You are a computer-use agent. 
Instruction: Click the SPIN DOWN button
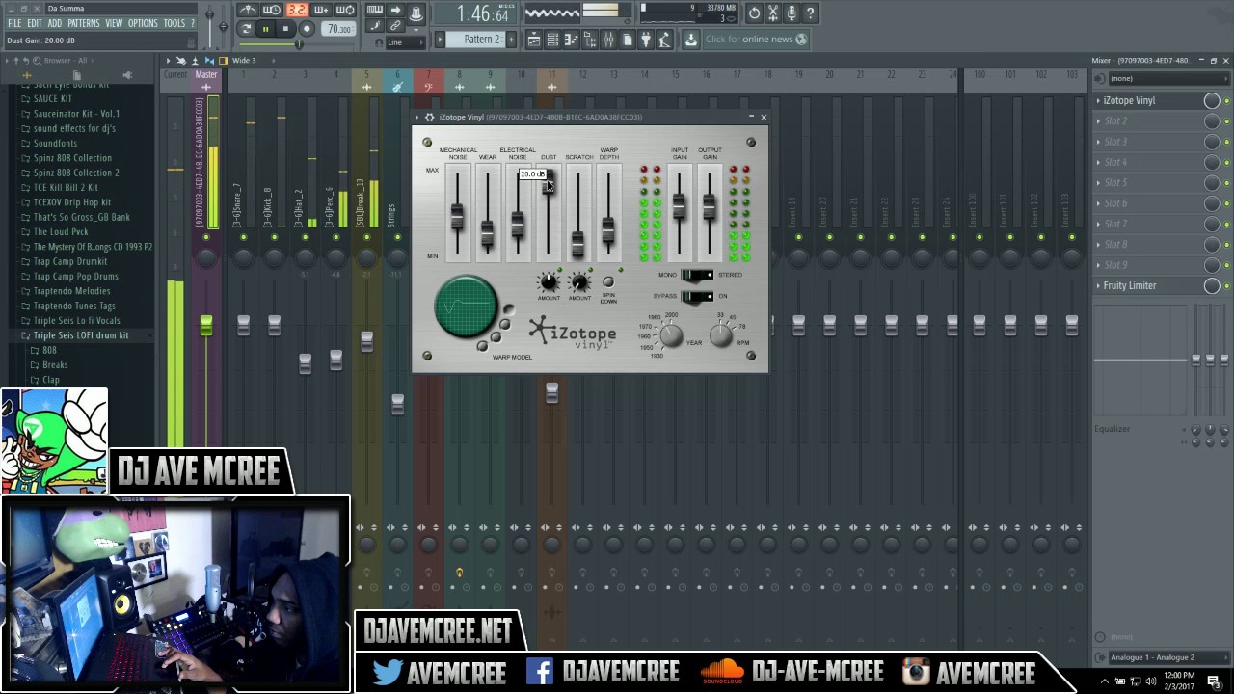[x=608, y=282]
